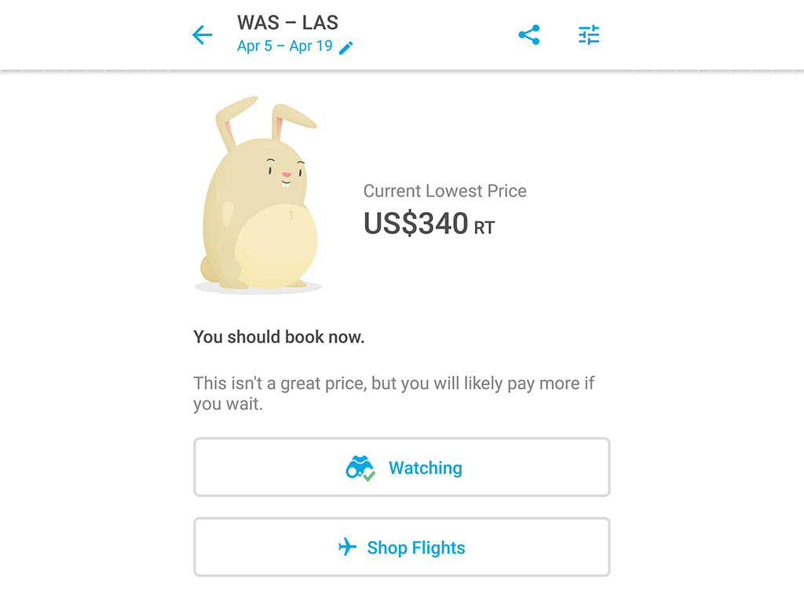Viewport: 804px width, 603px height.
Task: Click the RT round-trip label
Action: tap(484, 228)
